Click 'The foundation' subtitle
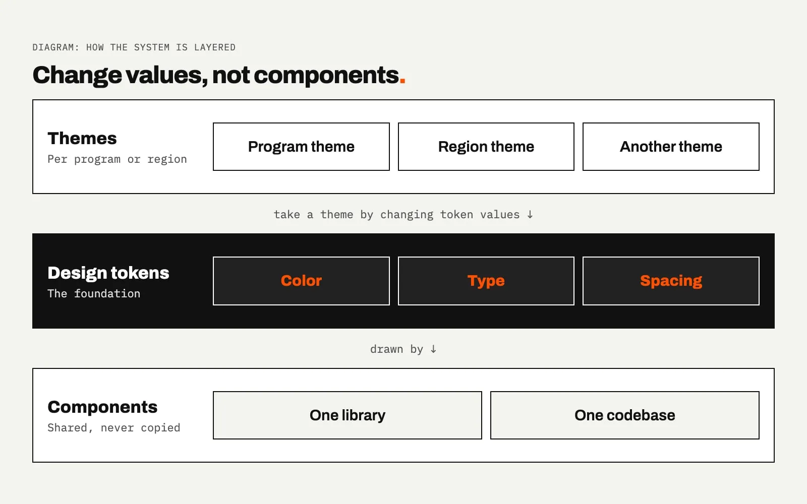807x504 pixels. coord(94,293)
